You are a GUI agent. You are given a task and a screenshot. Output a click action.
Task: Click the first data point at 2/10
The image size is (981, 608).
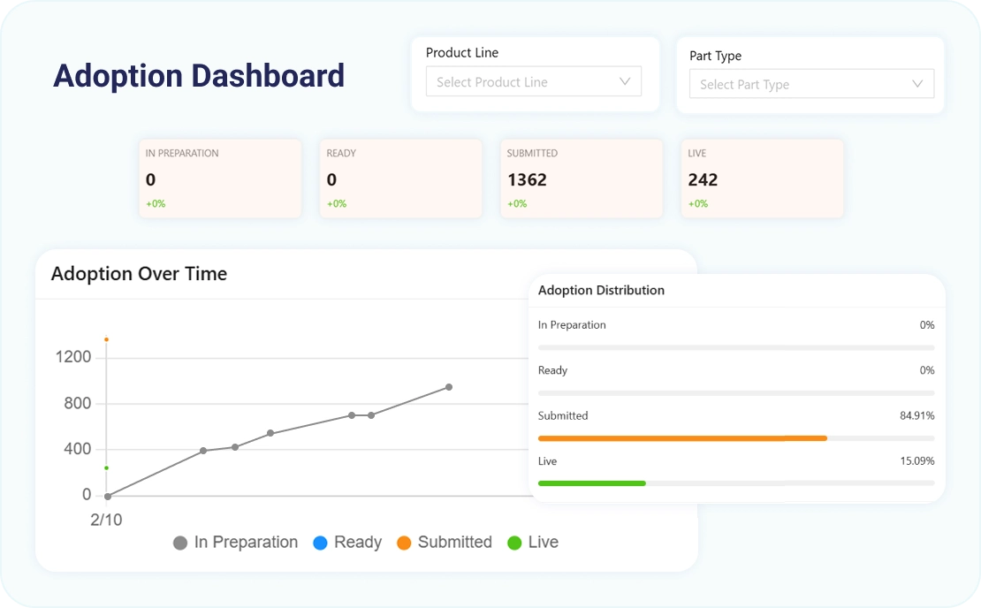[108, 496]
